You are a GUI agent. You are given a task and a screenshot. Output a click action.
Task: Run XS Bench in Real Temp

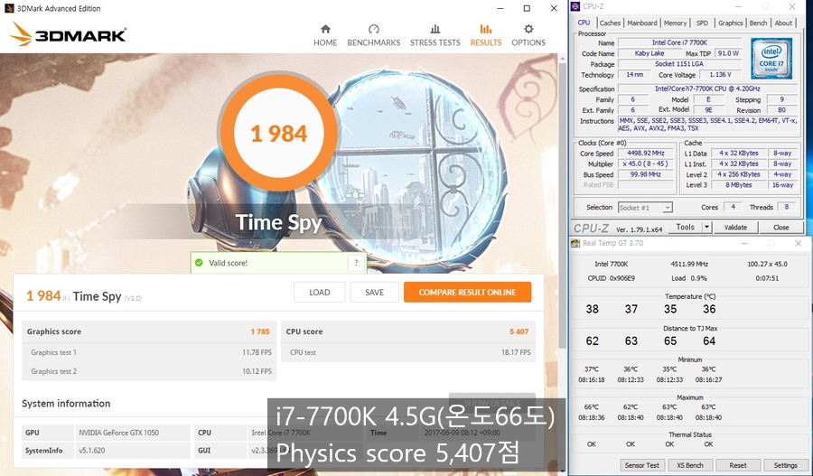pos(689,465)
